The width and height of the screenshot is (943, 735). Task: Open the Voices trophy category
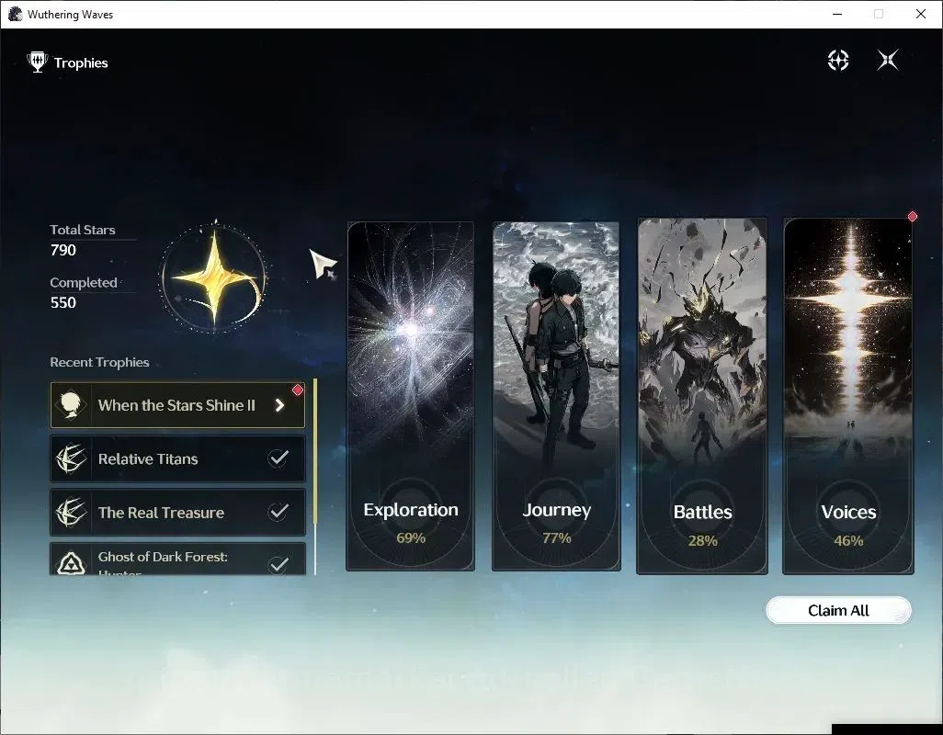pos(848,396)
